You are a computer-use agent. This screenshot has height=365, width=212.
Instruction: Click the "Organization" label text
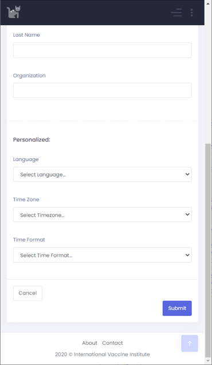tap(29, 76)
